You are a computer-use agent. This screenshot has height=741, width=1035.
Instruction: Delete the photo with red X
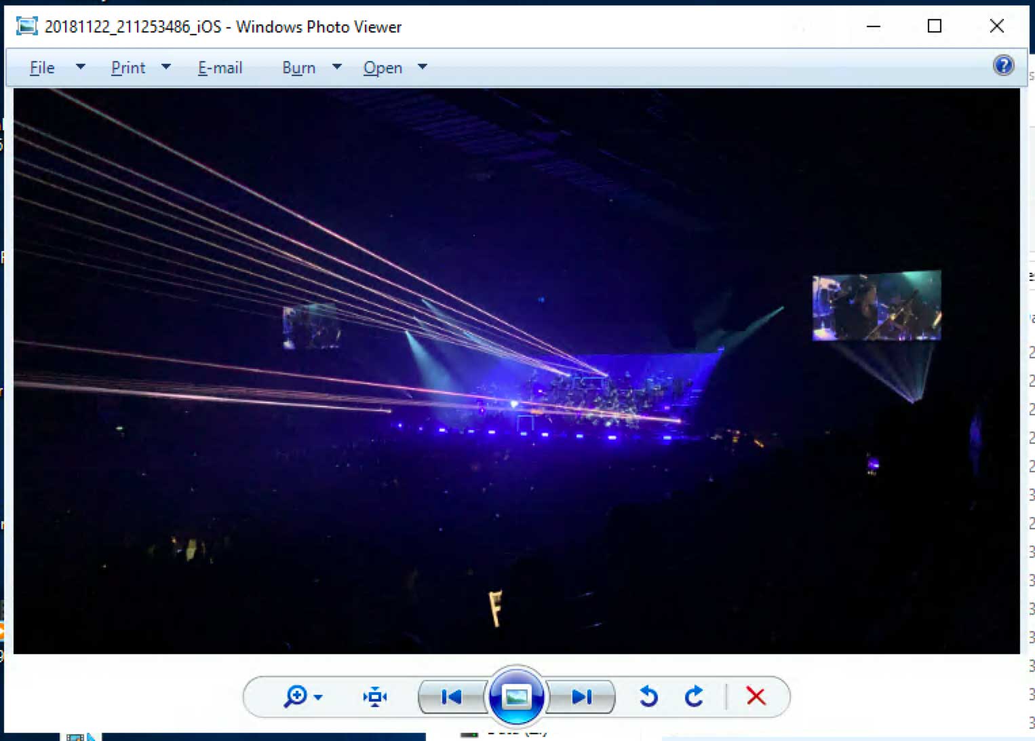pos(756,696)
